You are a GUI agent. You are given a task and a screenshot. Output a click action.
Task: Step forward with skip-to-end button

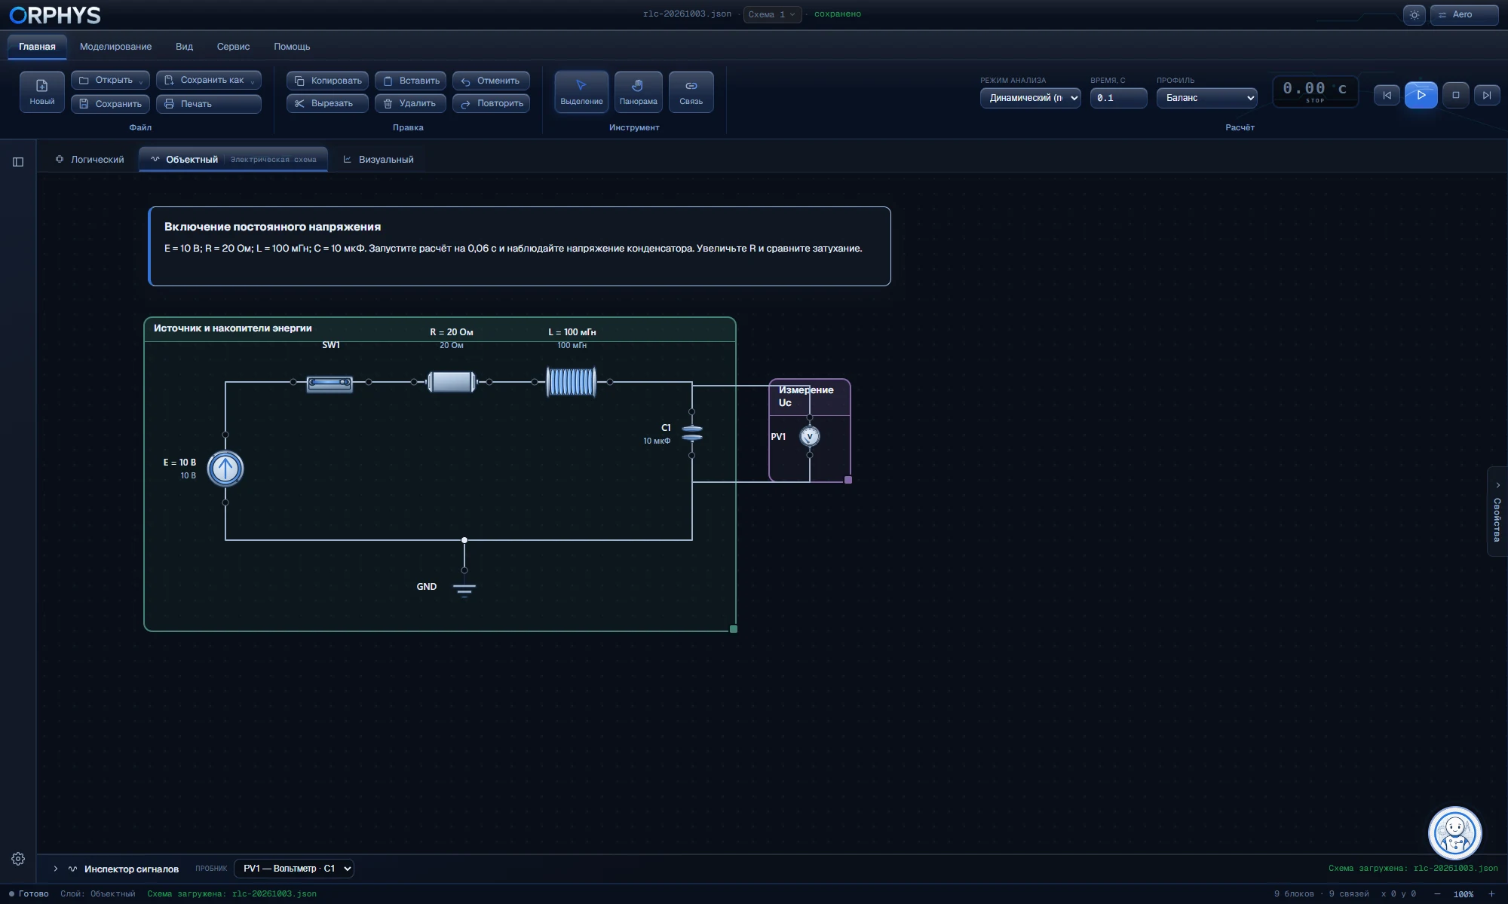click(1486, 95)
